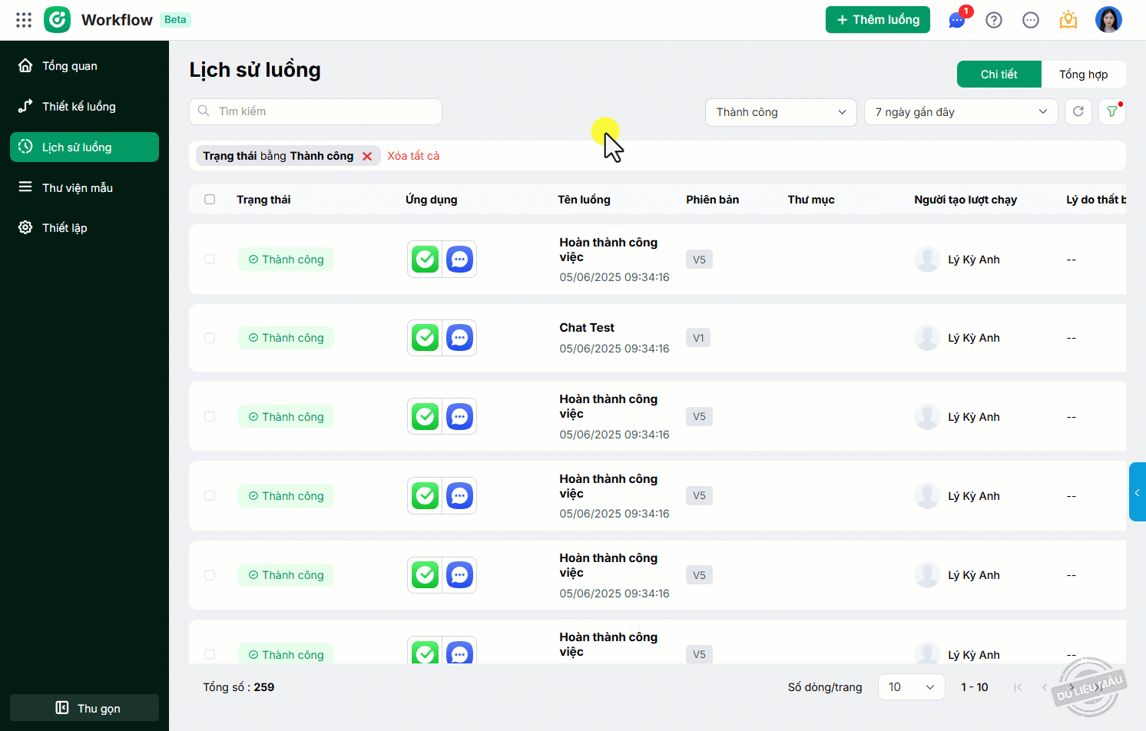Click the Workflow green logo icon
1146x731 pixels.
[x=58, y=20]
